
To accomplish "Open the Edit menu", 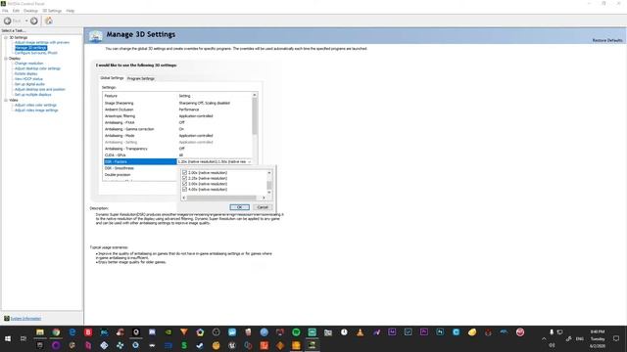I will (x=16, y=11).
